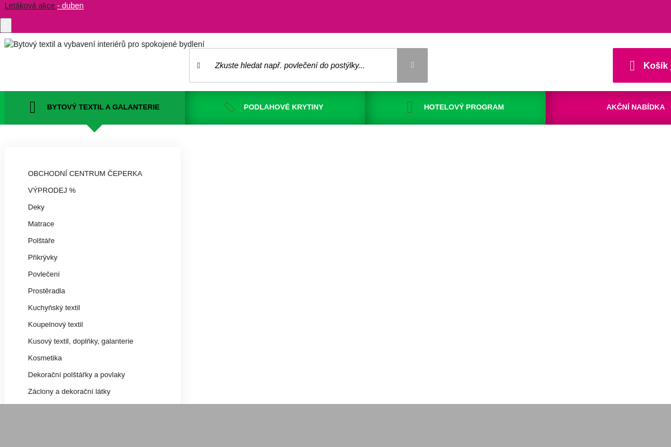Select Obchodní centrum Čeperka category
671x447 pixels.
[85, 174]
